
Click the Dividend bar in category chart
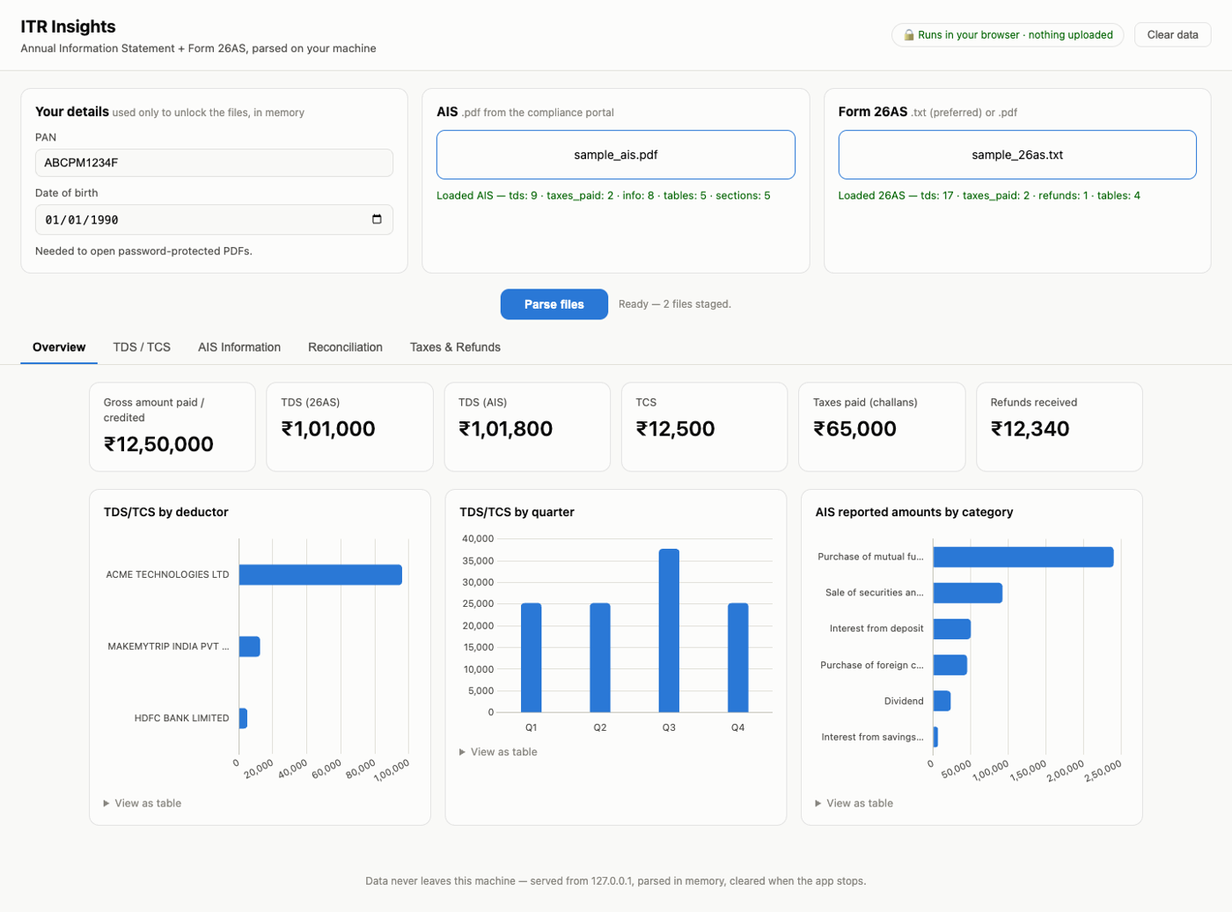(942, 701)
